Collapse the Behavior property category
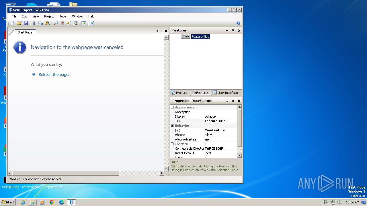The height and width of the screenshot is (206, 367). coord(172,126)
